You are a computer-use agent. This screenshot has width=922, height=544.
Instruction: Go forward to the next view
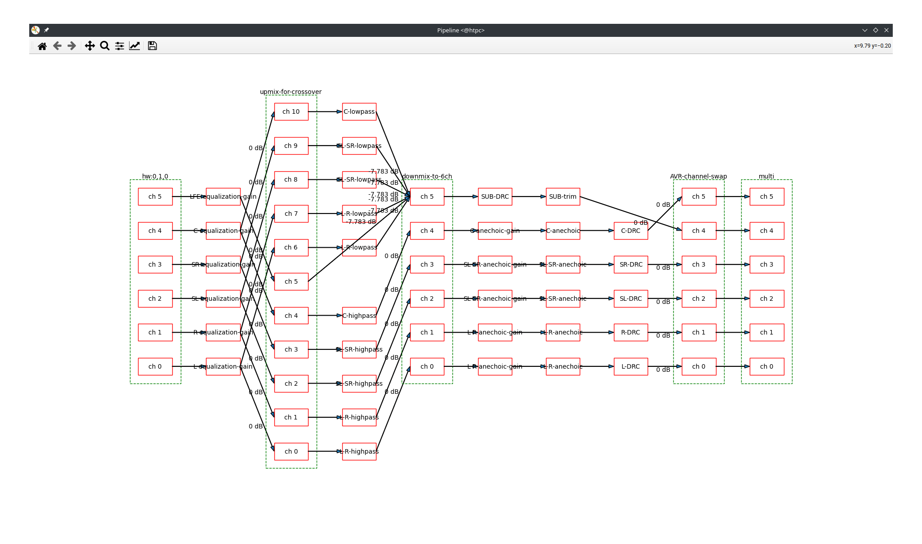coord(72,46)
